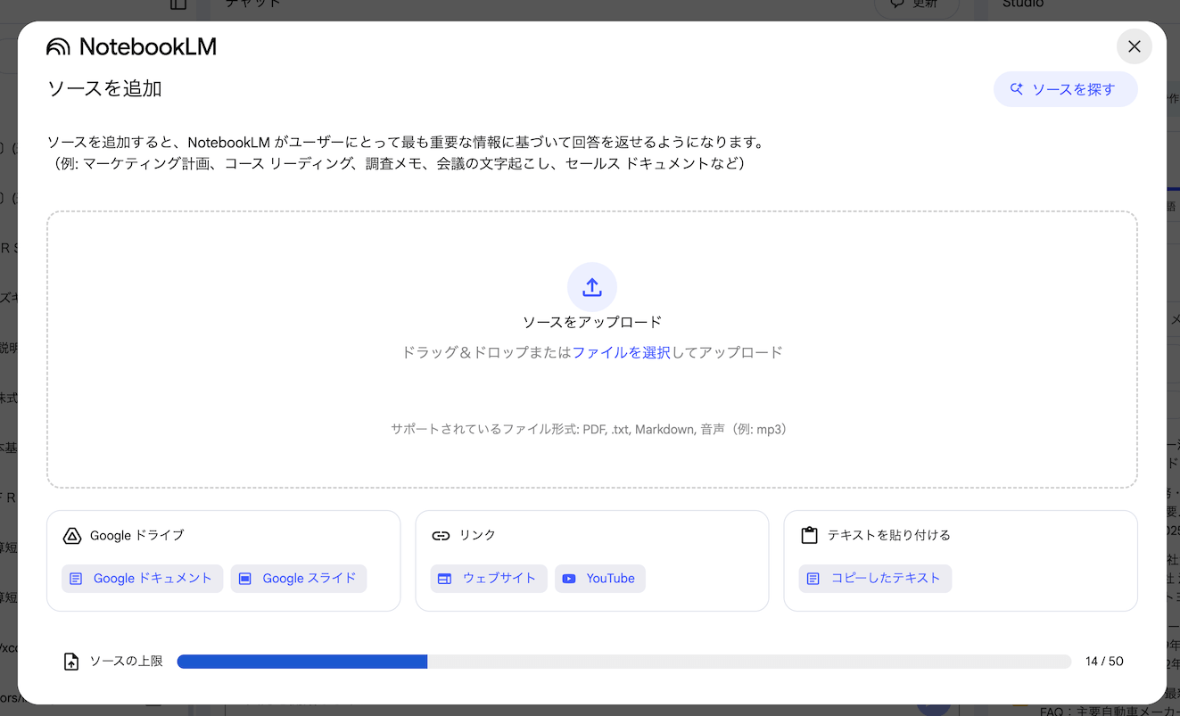Click the ソースの上限 label
The width and height of the screenshot is (1180, 716).
(127, 662)
